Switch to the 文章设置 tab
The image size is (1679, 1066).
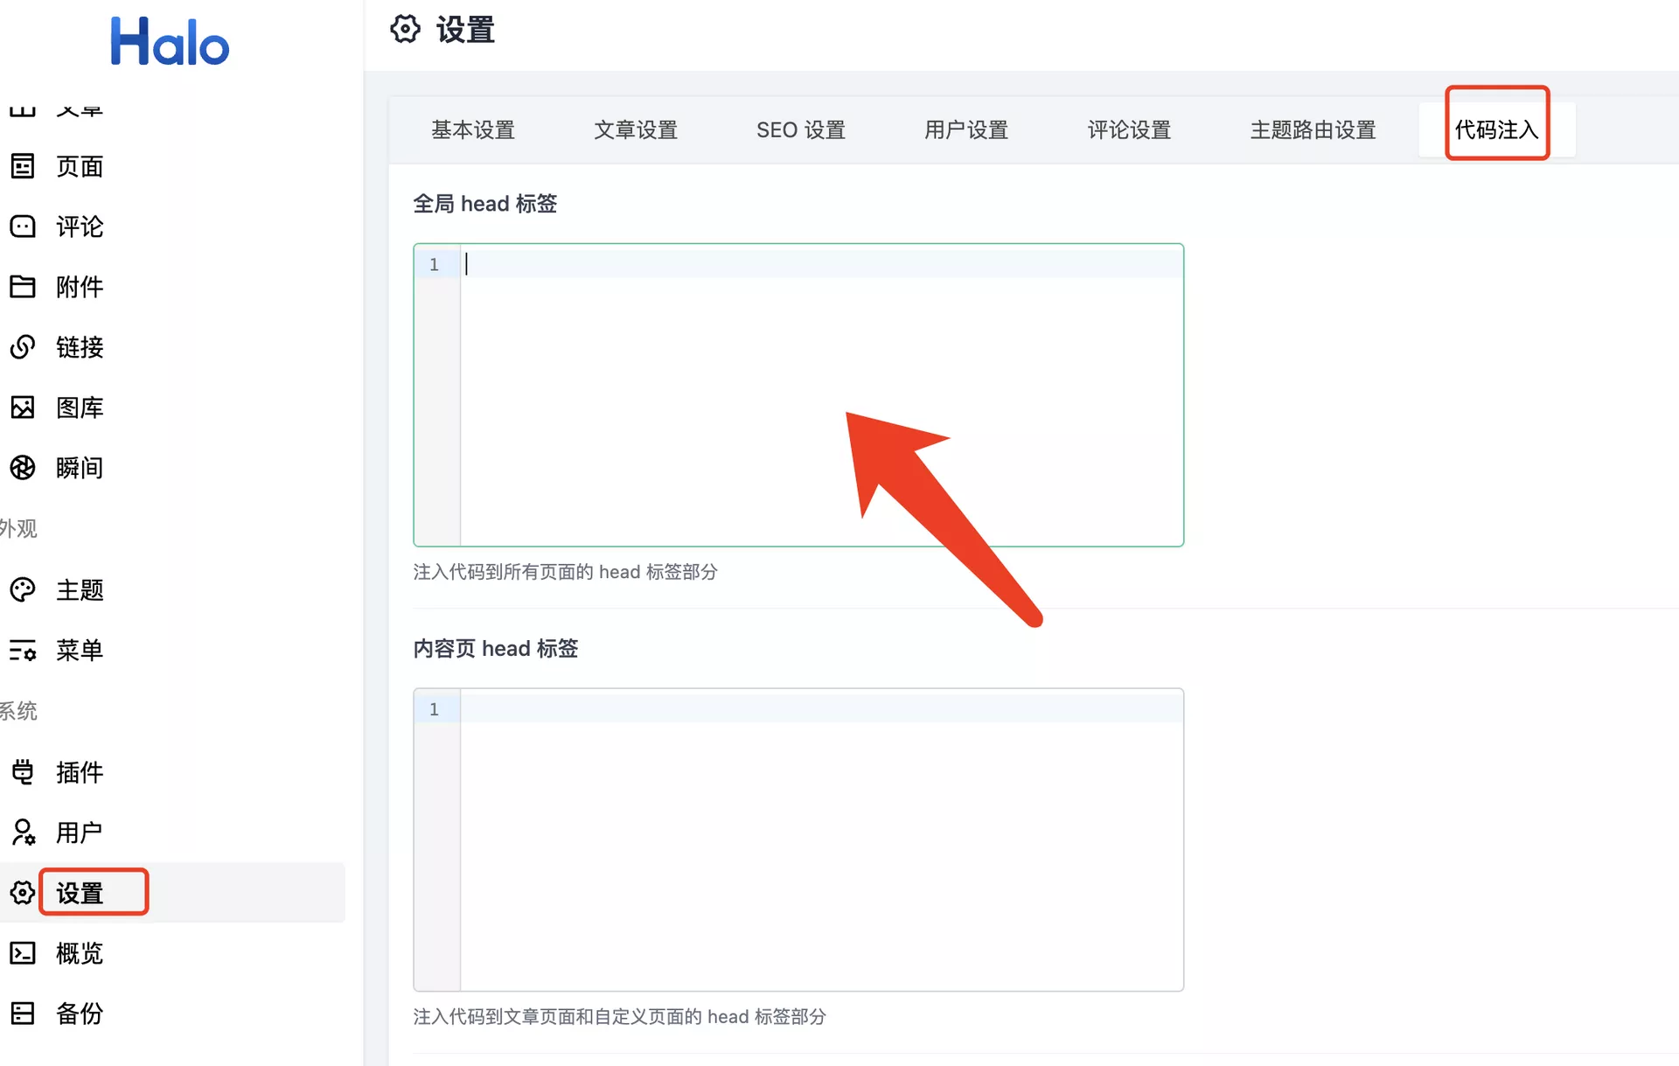pyautogui.click(x=636, y=130)
